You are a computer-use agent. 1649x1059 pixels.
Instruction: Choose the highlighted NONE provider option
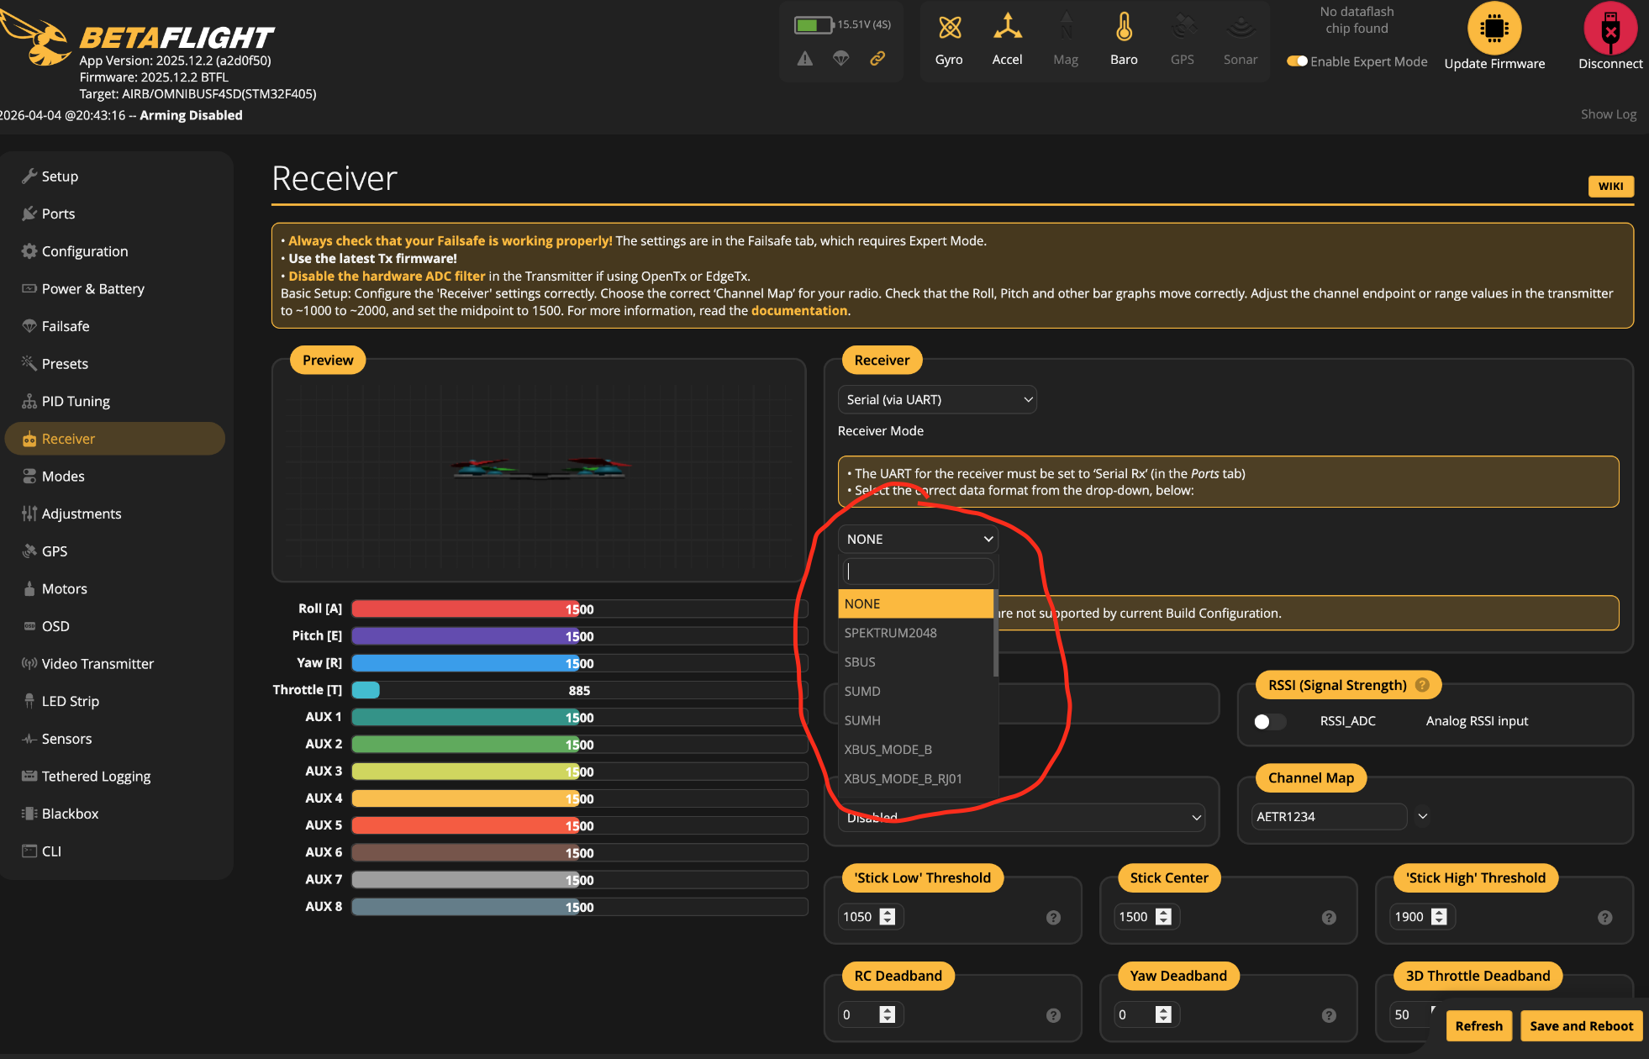click(x=916, y=603)
